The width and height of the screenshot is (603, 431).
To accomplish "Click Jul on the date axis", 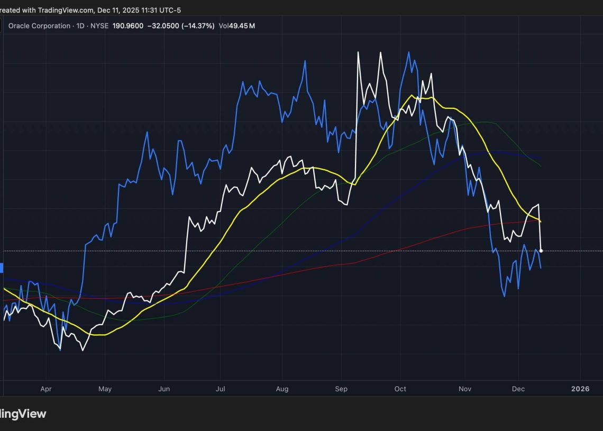I will coord(221,389).
